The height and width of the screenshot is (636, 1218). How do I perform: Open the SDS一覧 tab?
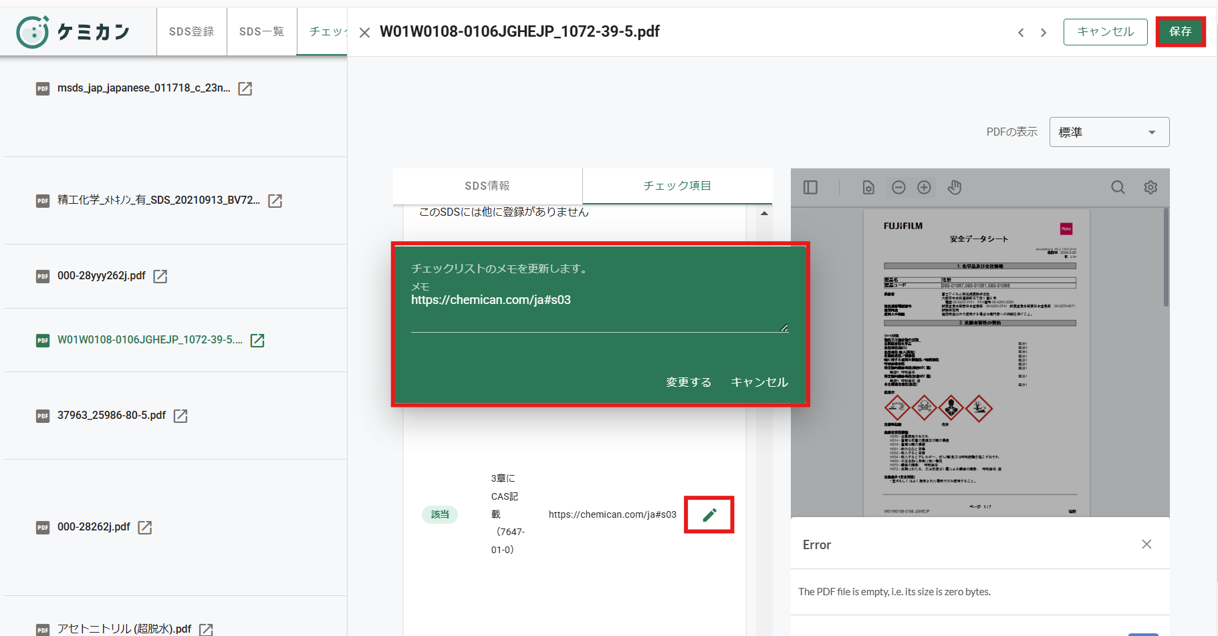point(261,31)
